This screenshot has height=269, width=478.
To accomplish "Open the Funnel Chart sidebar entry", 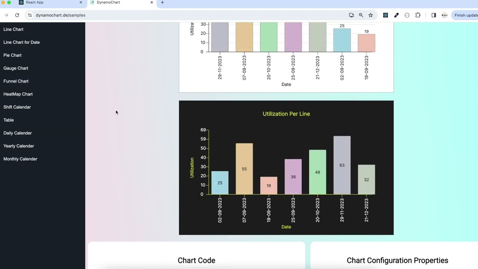I will click(16, 81).
